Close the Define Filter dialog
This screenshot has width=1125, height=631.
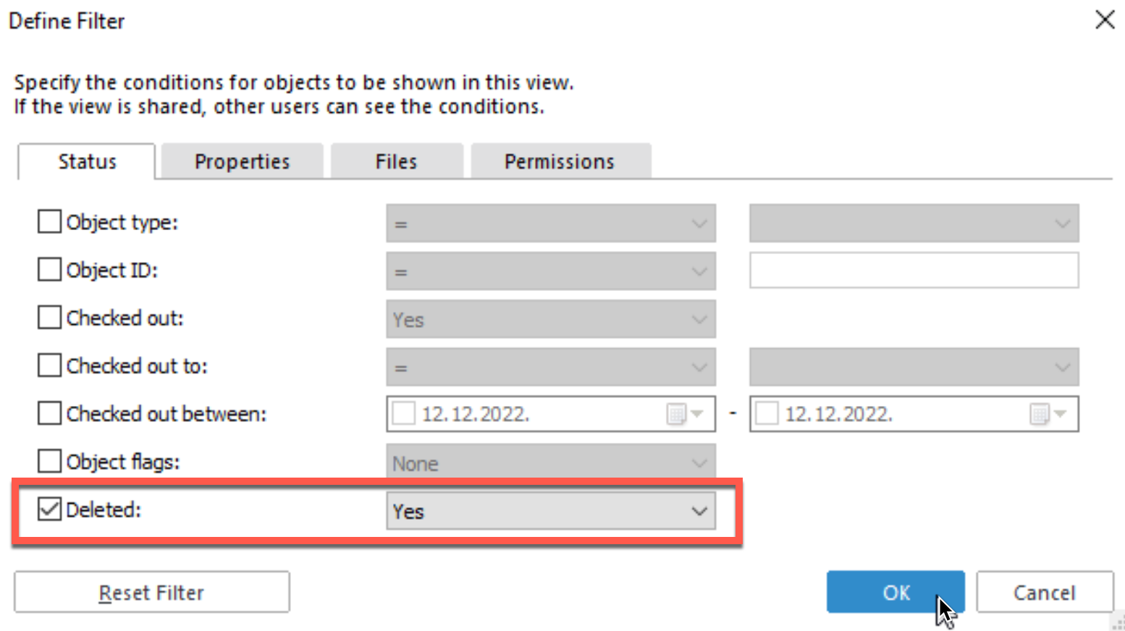(1105, 20)
